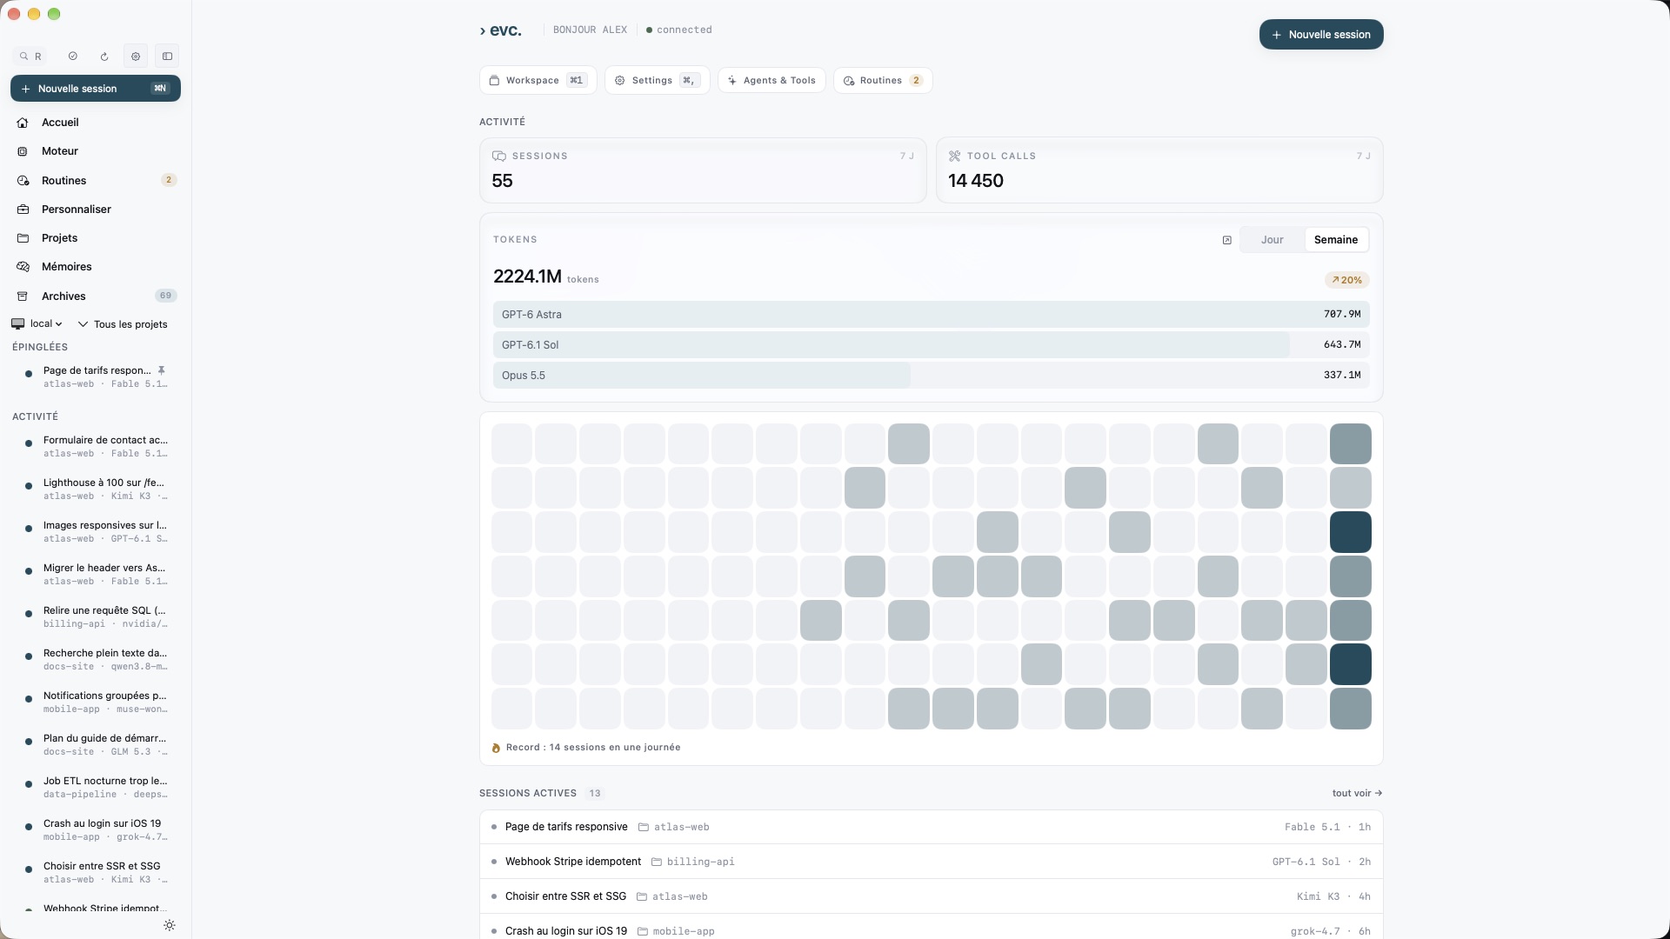Open Job ETL nocturne session in sidebar

[96, 787]
